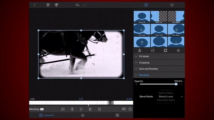Click the blue frame icon in top bar
The image size is (214, 120).
pyautogui.click(x=146, y=5)
